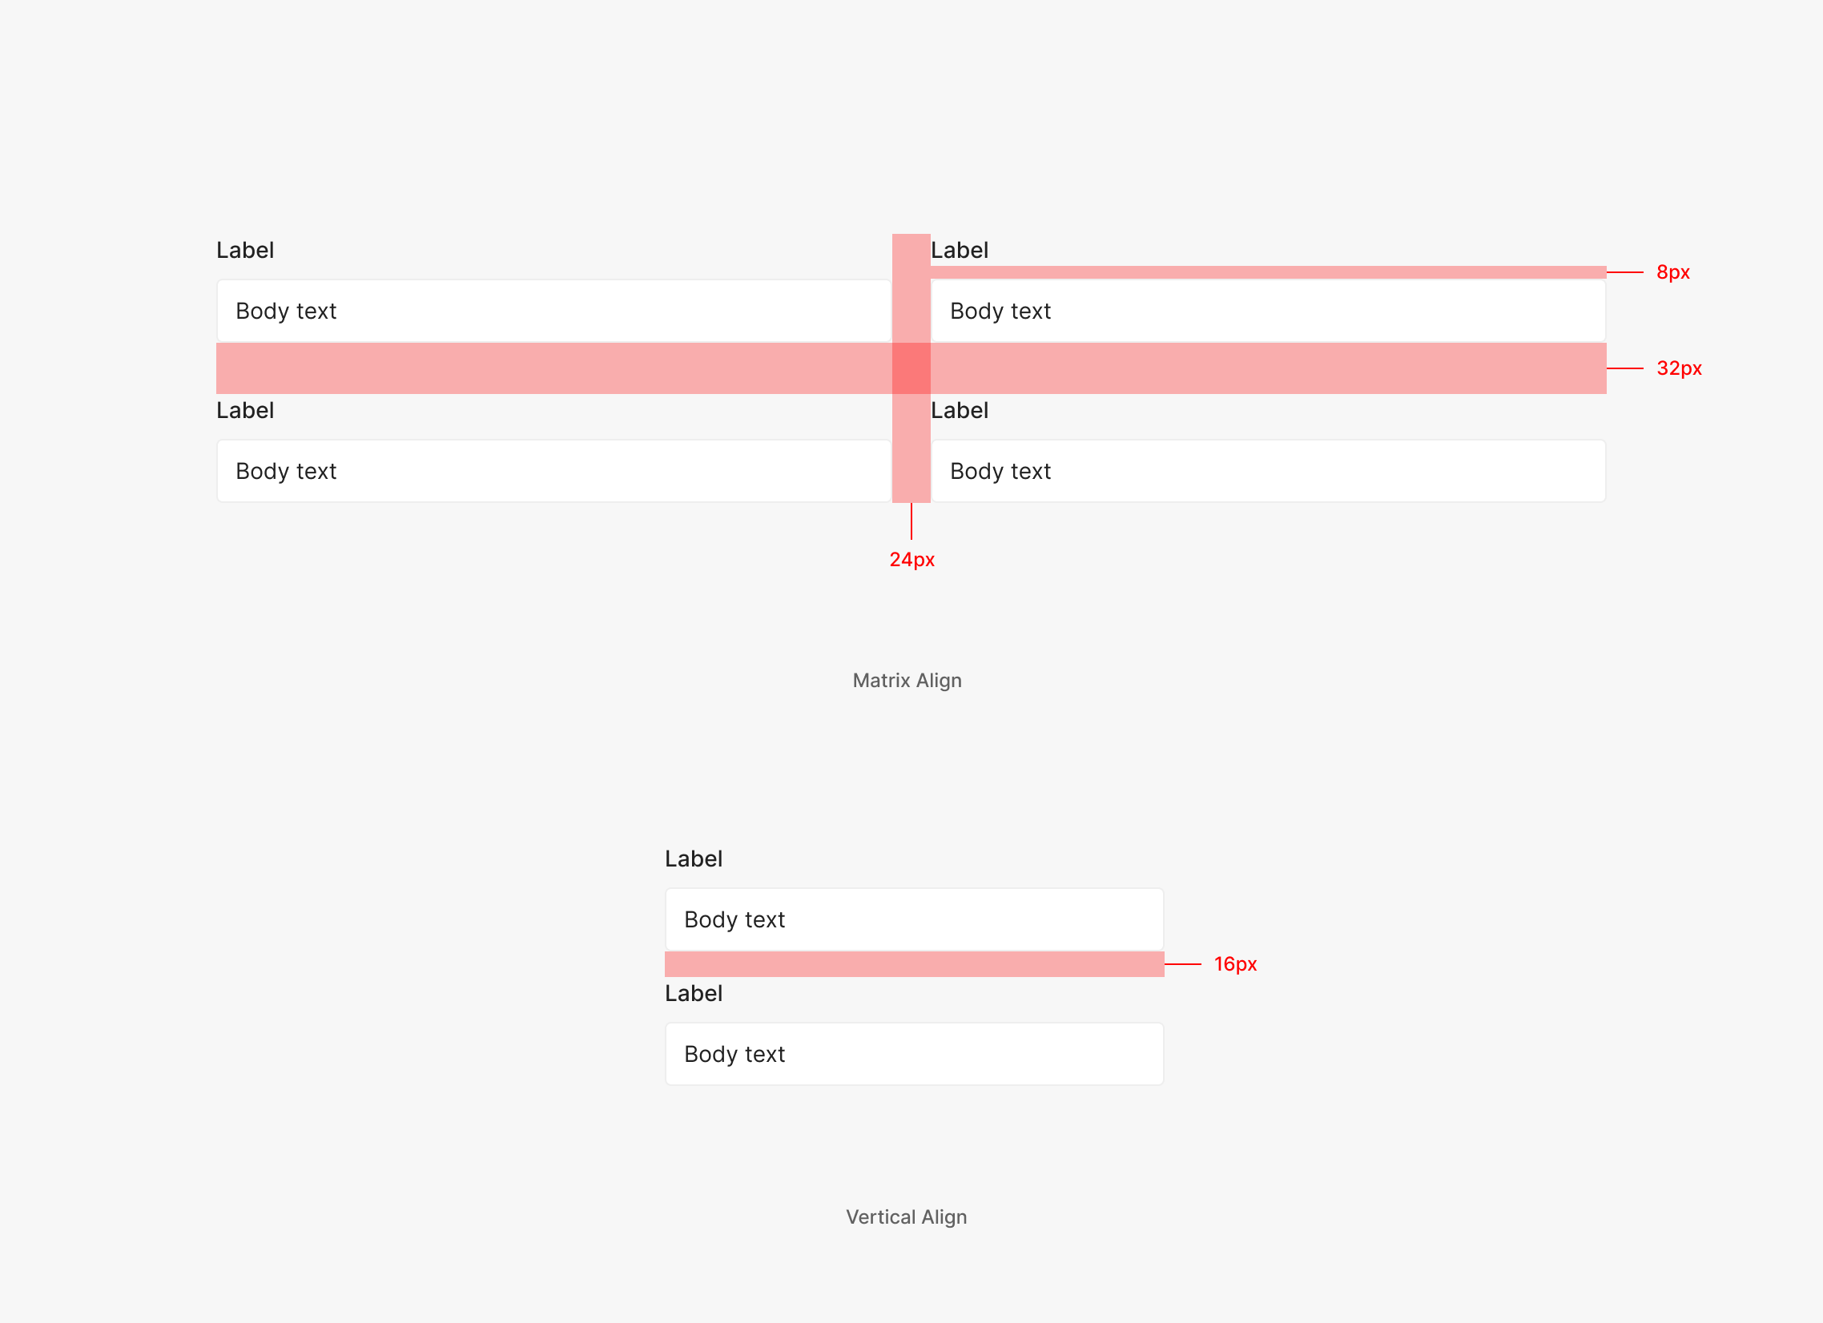This screenshot has width=1823, height=1323.
Task: Select the Label above the bottom-left matrix field
Action: 245,411
